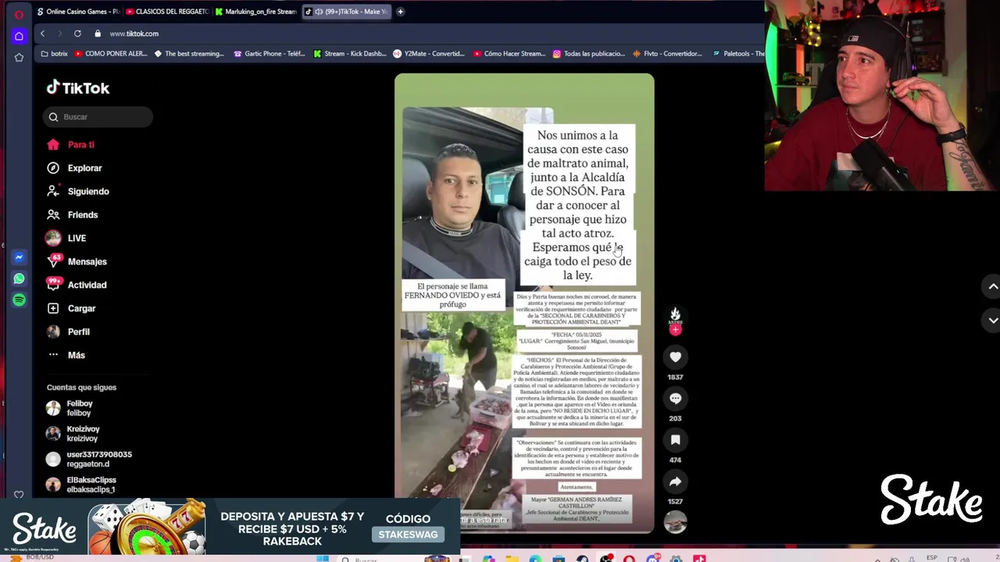Open Spotify in the Opera sidebar
This screenshot has height=562, width=1000.
(x=19, y=300)
